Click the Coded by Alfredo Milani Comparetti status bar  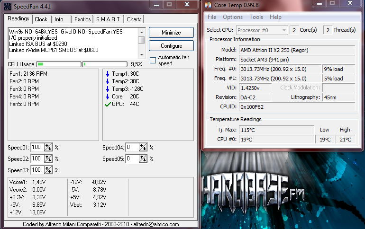pos(101,224)
